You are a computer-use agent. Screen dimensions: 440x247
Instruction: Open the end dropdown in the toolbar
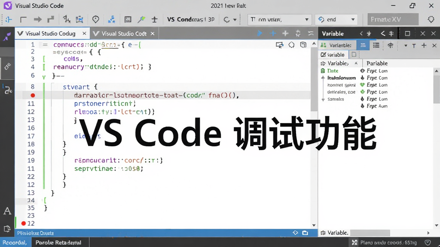tap(336, 20)
